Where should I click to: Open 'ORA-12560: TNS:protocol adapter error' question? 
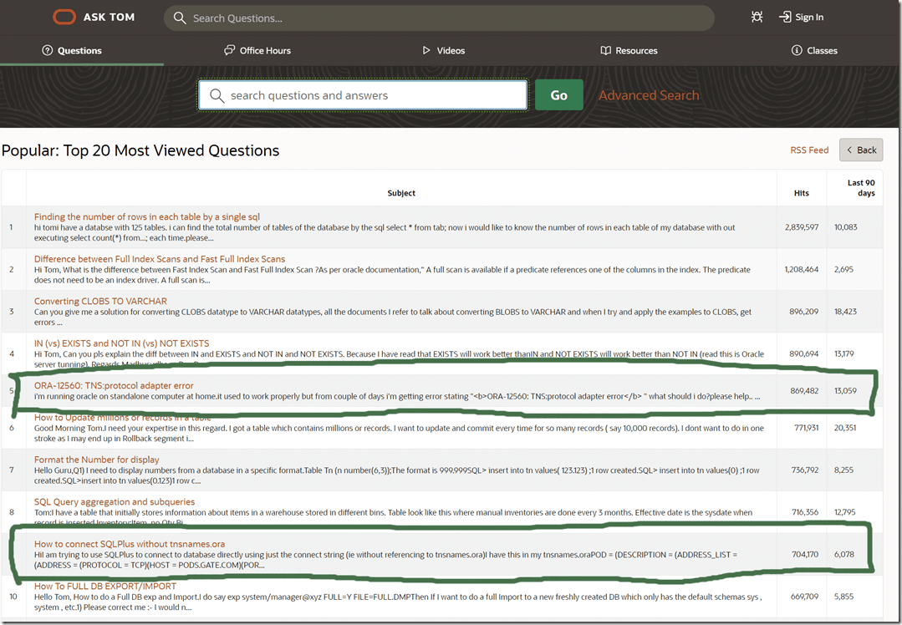pyautogui.click(x=114, y=385)
